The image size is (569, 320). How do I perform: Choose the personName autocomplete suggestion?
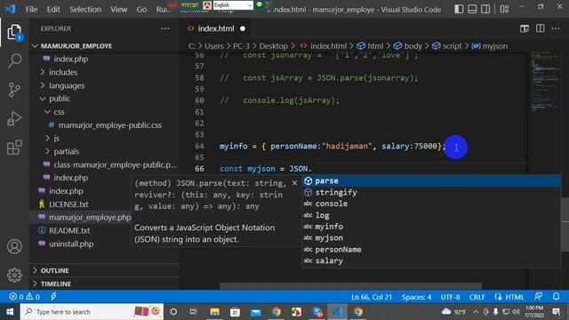431,249
